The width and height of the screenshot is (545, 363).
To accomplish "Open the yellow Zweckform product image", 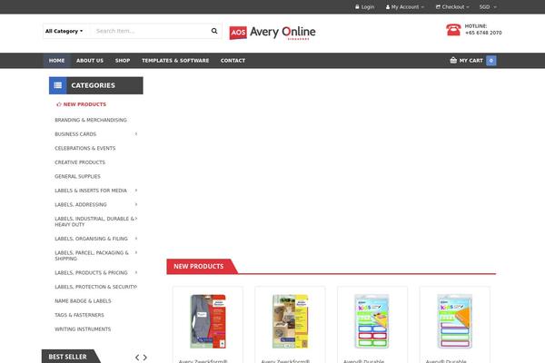I will click(291, 321).
